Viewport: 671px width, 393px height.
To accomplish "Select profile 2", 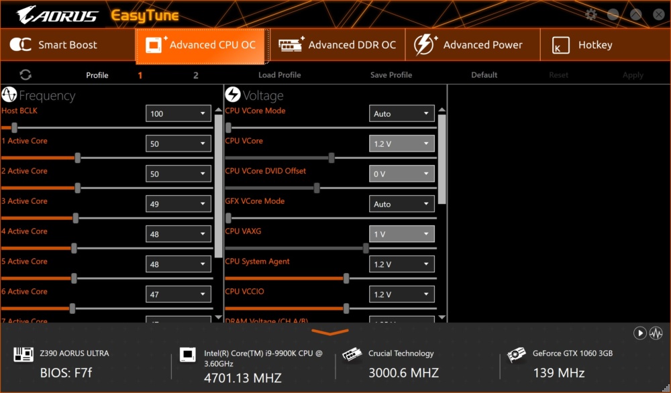I will 195,75.
